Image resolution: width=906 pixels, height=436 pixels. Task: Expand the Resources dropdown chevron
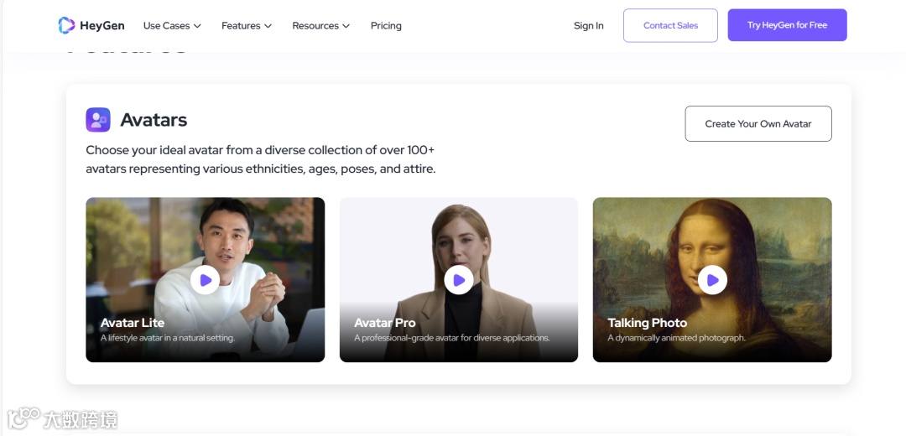[346, 26]
